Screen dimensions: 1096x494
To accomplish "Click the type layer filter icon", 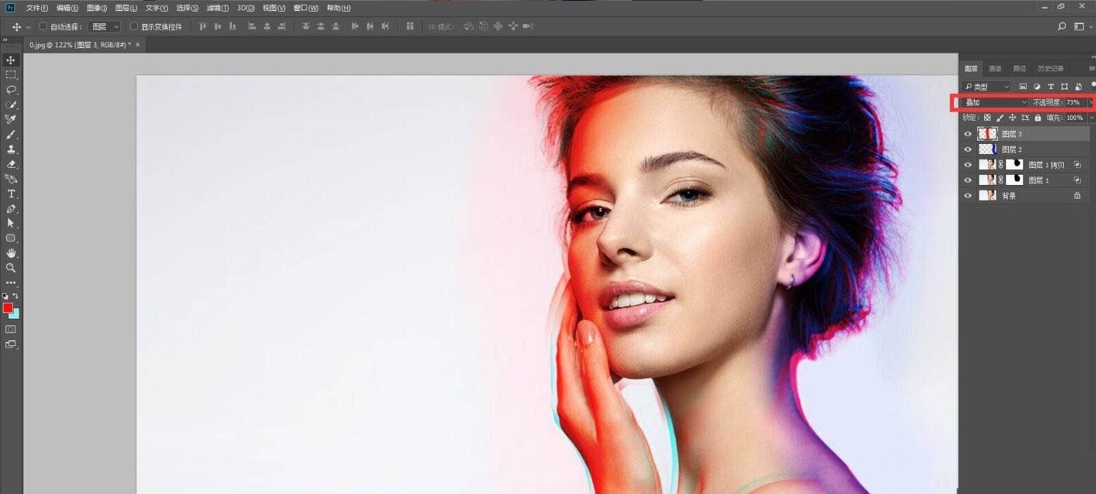I will pos(1050,86).
